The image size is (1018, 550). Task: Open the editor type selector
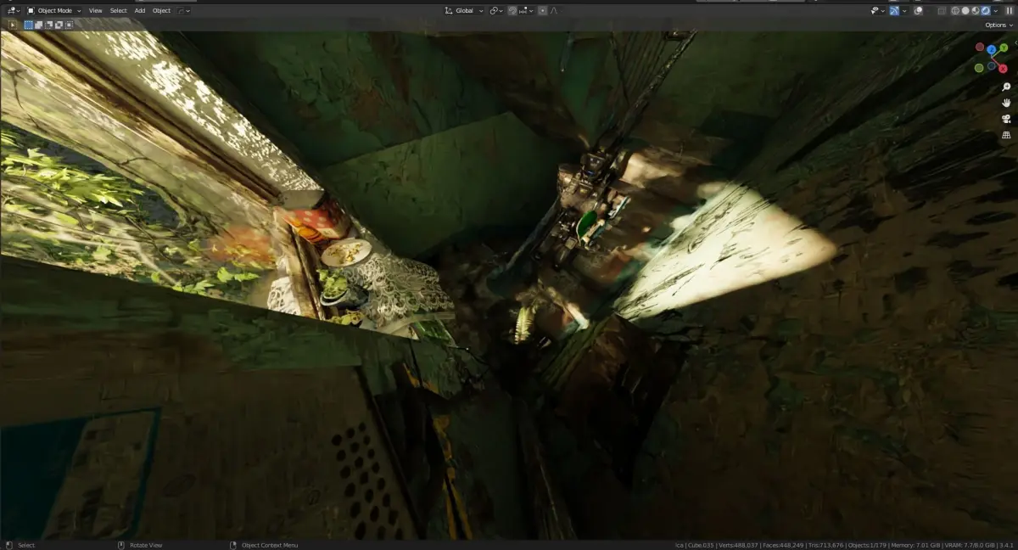[x=14, y=11]
